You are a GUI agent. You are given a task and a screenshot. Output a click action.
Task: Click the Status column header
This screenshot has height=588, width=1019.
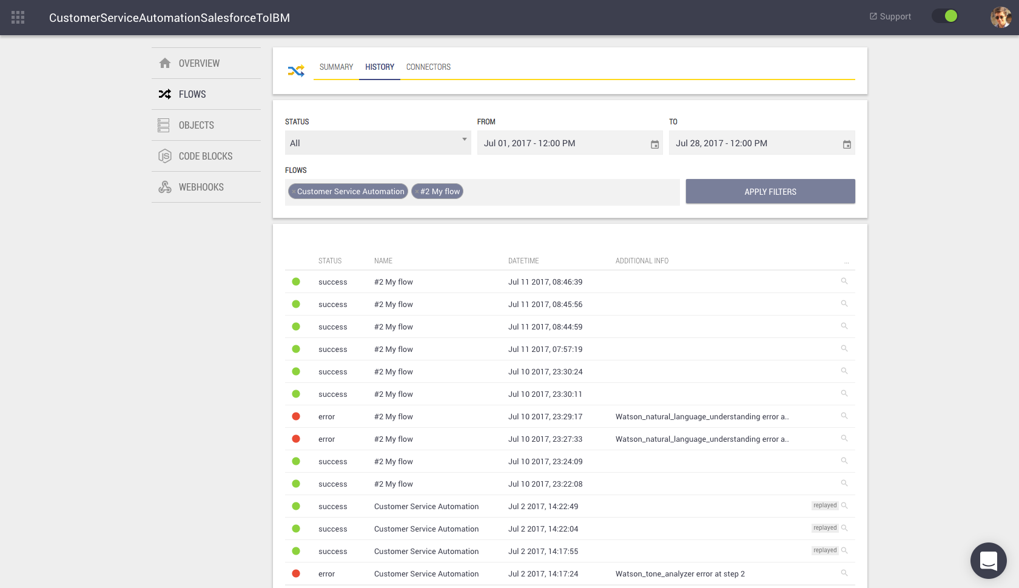tap(330, 261)
